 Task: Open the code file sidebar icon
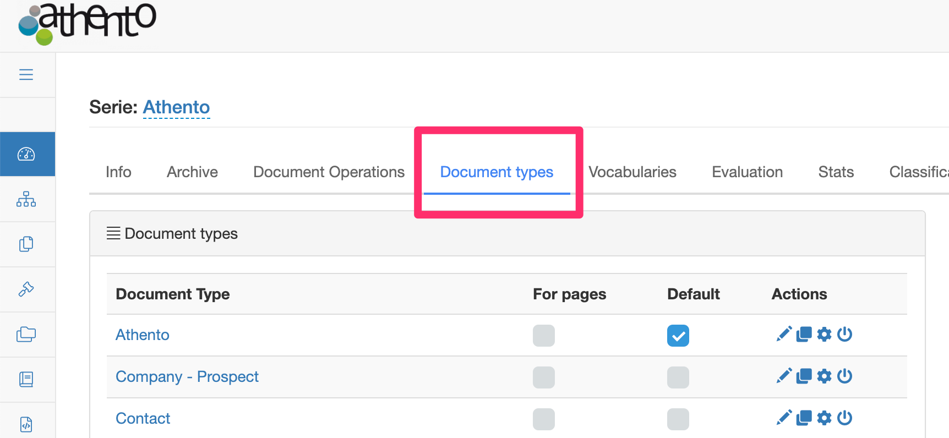pos(26,424)
